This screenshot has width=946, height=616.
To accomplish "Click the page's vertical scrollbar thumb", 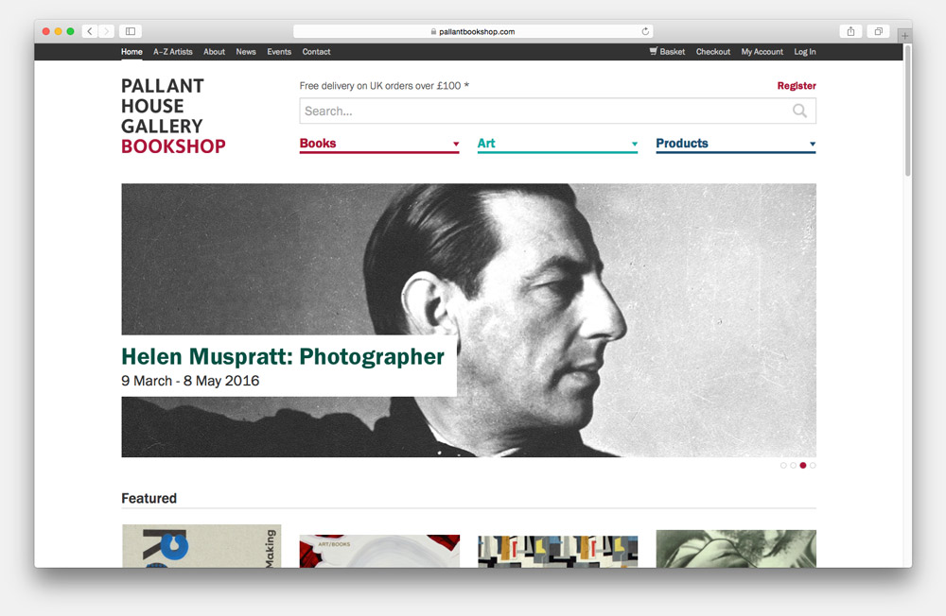I will click(907, 111).
